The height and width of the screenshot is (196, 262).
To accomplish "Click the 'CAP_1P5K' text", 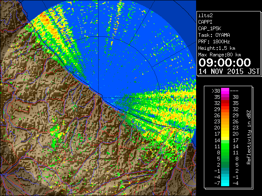I will point(210,29).
